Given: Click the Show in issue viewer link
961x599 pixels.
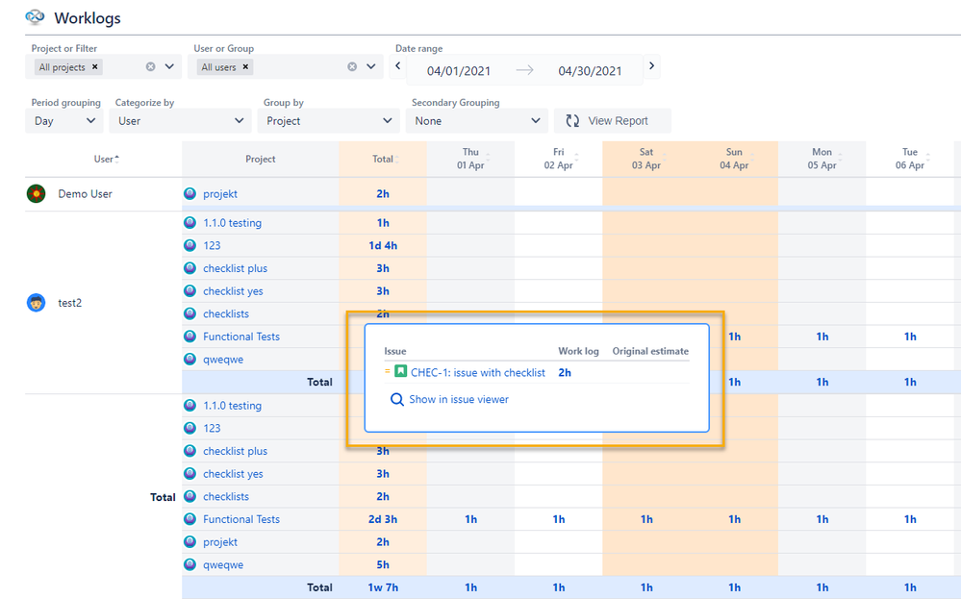Looking at the screenshot, I should [x=458, y=400].
